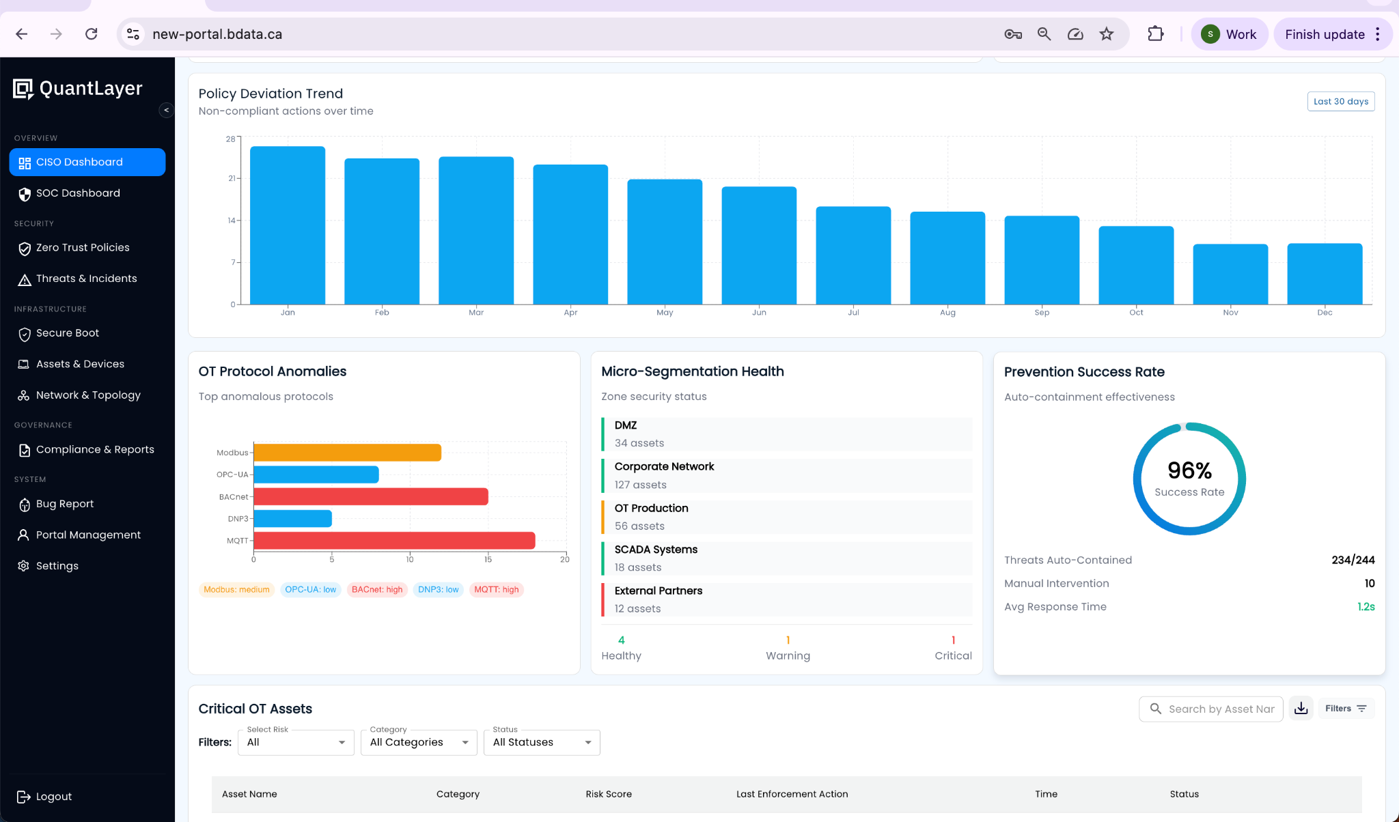
Task: Open the All Statuses dropdown
Action: [x=542, y=743]
